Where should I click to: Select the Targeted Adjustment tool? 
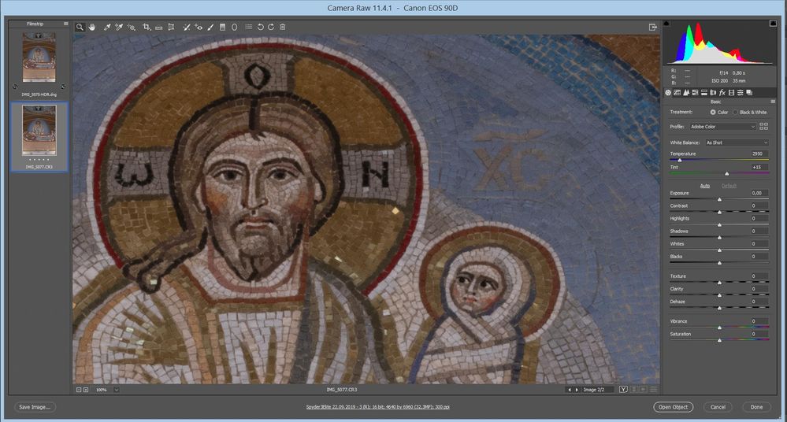(132, 27)
